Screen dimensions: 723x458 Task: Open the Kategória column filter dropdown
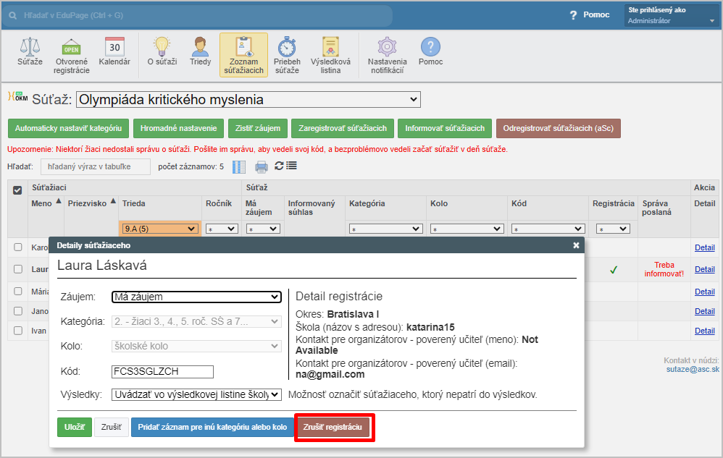tap(386, 229)
